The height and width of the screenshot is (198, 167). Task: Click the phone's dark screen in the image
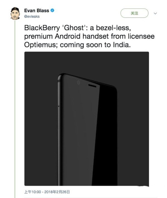point(83,133)
